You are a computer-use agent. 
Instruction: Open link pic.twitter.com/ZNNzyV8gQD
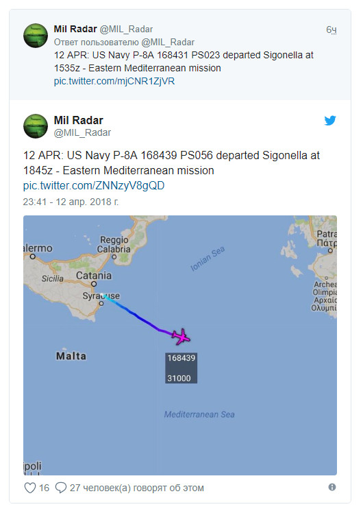click(94, 185)
